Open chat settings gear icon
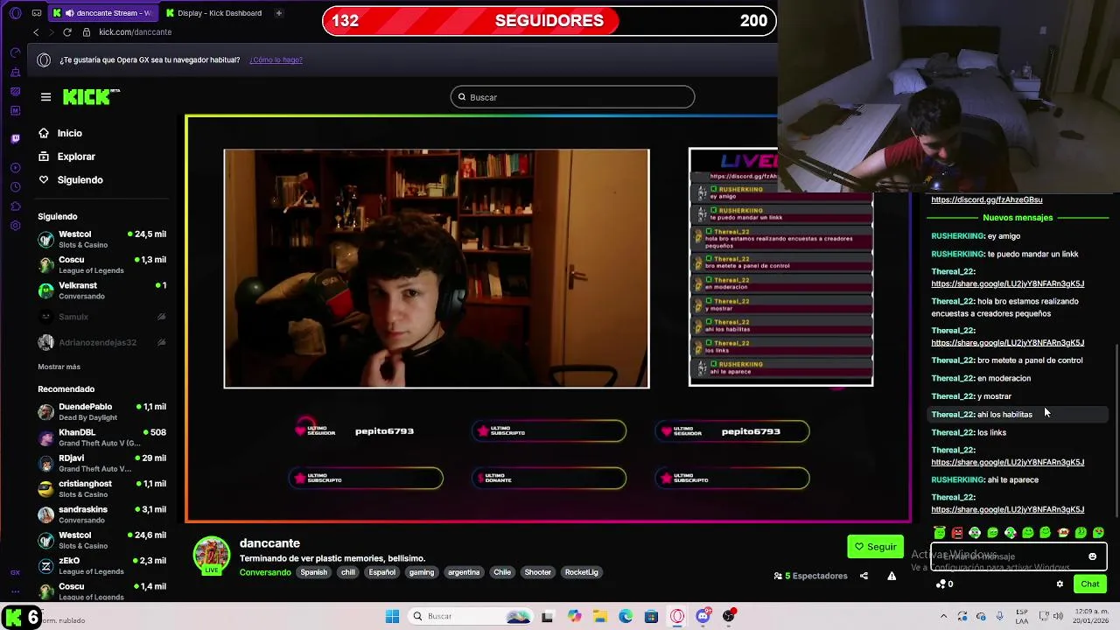1120x630 pixels. tap(1060, 584)
